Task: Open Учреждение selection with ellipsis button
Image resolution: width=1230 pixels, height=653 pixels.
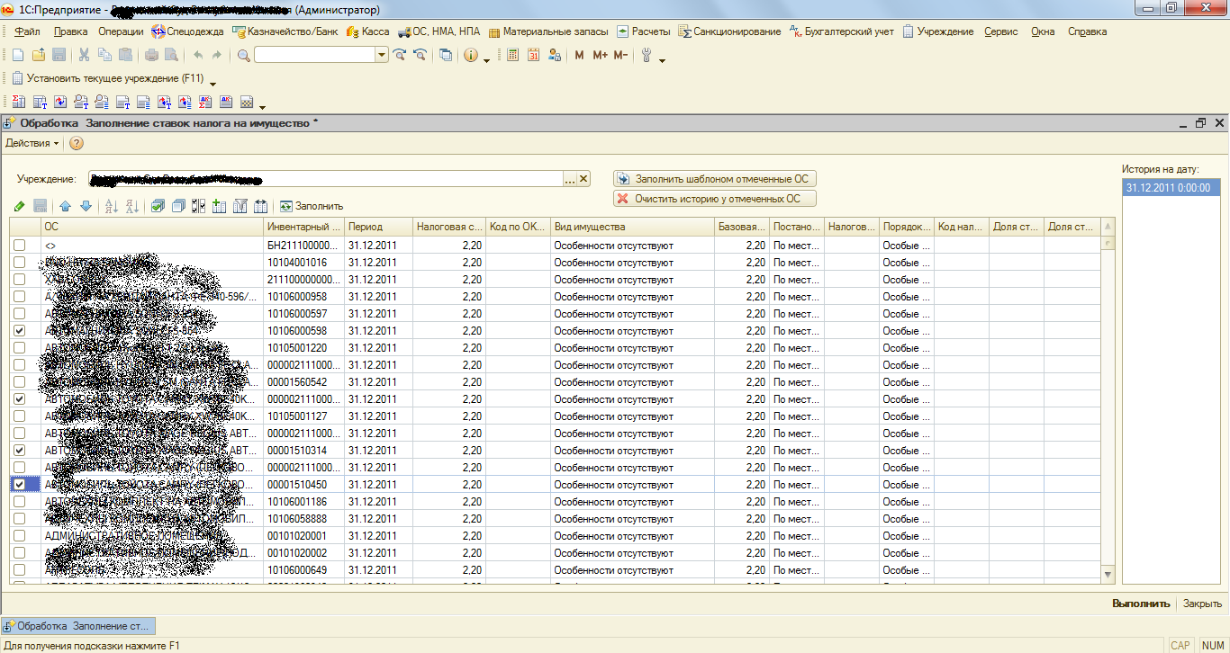Action: (x=569, y=179)
